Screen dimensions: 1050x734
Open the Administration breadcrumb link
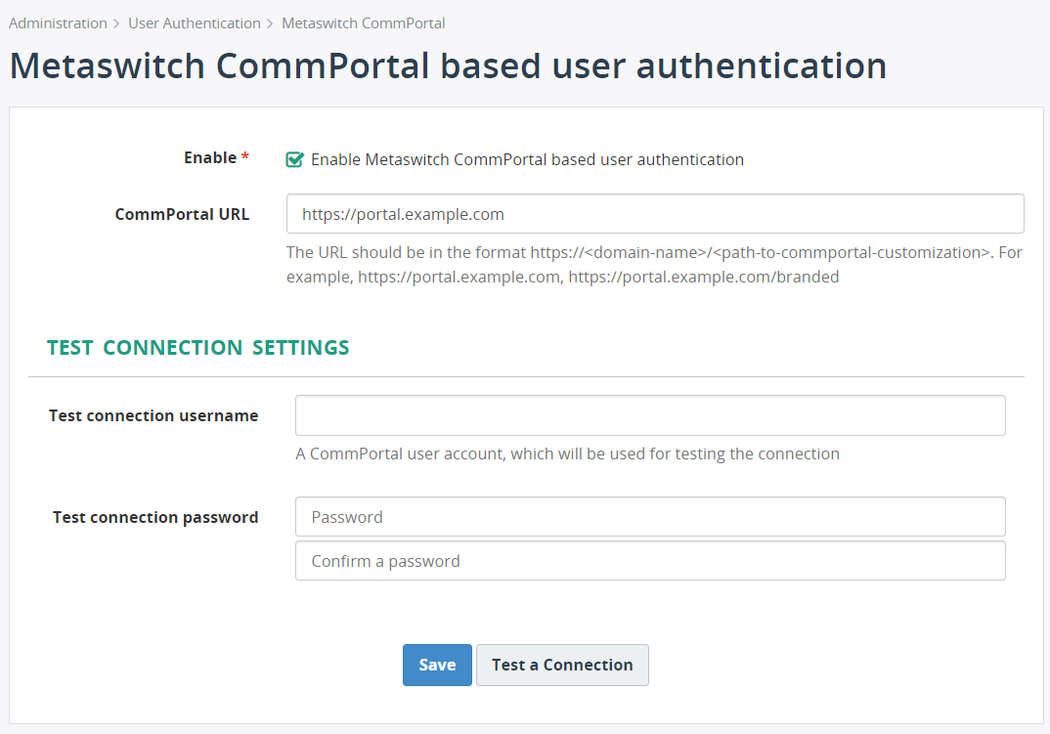[58, 22]
